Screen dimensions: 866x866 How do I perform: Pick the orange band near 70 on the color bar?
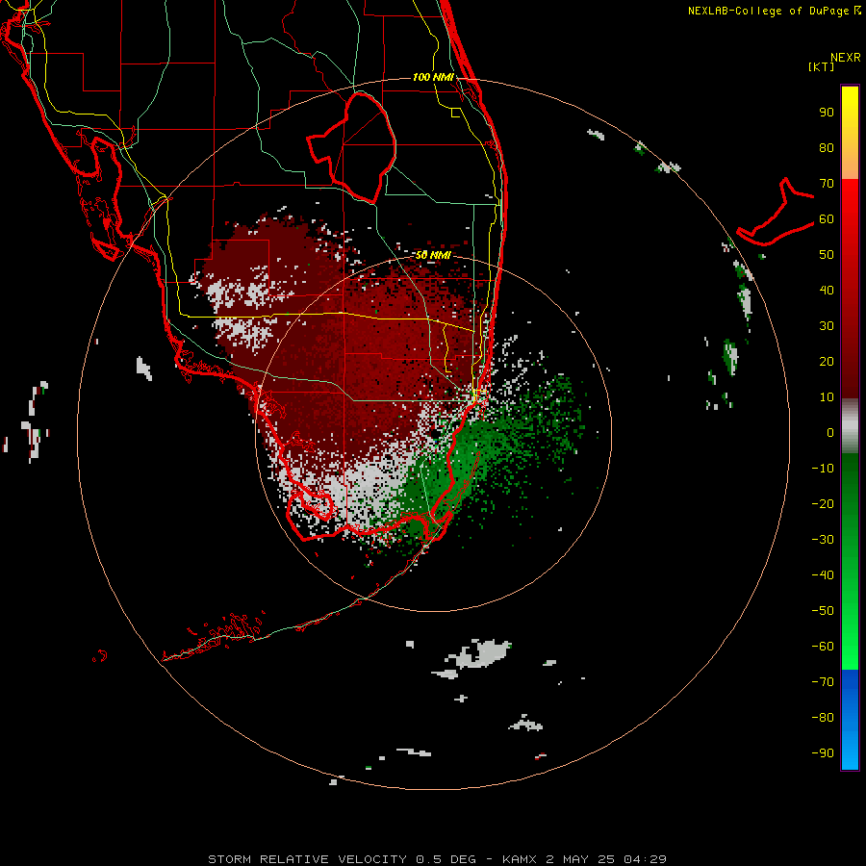(850, 164)
